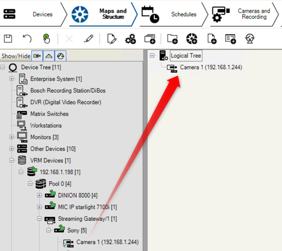The image size is (282, 251).
Task: Select Bosch Recording Station/DiBos item
Action: tap(68, 90)
